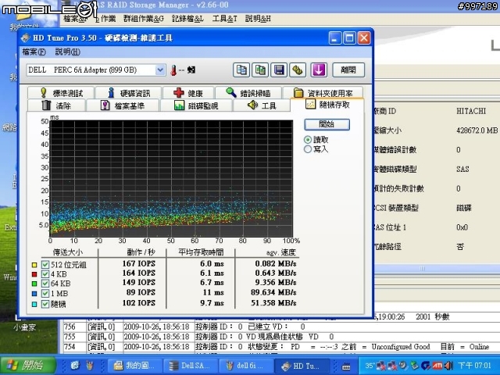This screenshot has height=375, width=500.
Task: Click the purple minimize-to-tray arrow icon
Action: pos(319,70)
